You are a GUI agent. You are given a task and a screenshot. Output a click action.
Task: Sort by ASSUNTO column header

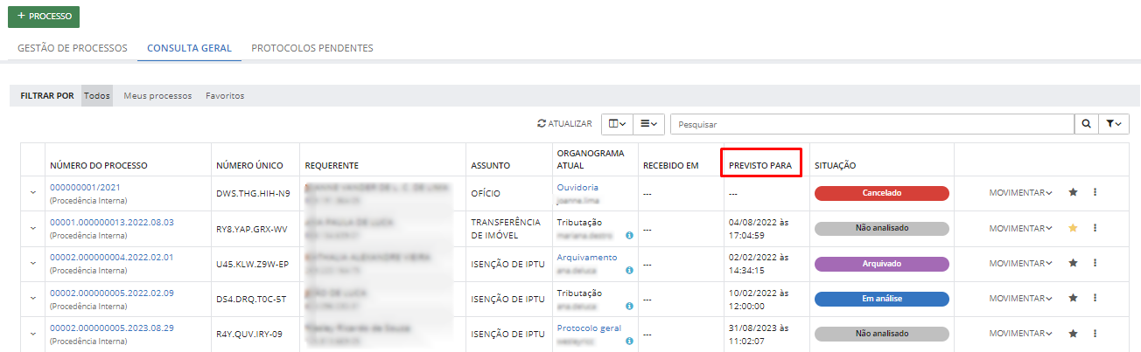(x=490, y=165)
